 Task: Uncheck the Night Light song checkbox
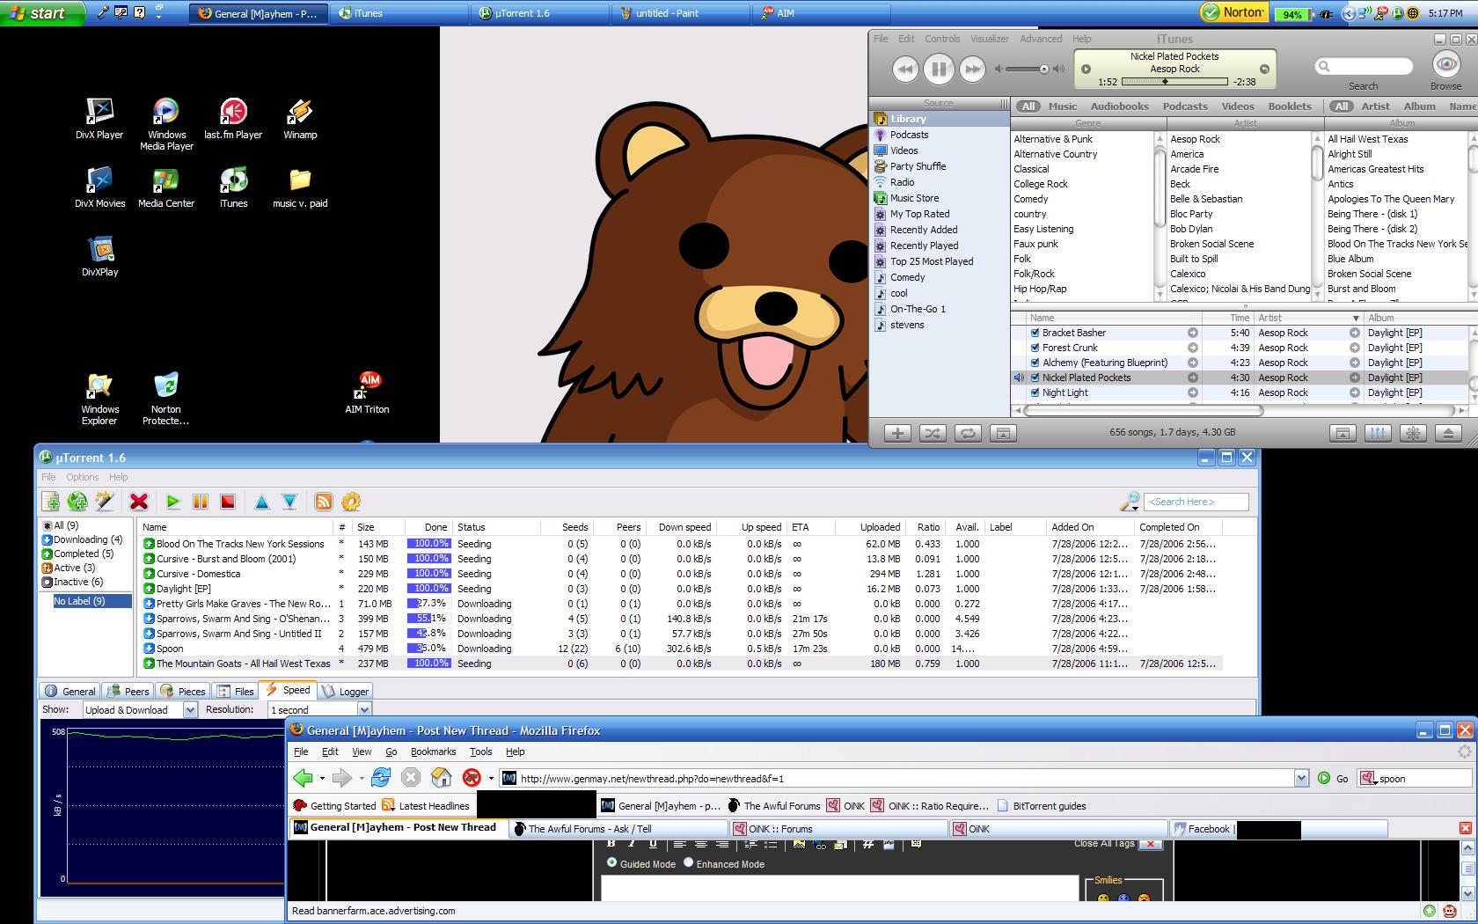pyautogui.click(x=1035, y=392)
